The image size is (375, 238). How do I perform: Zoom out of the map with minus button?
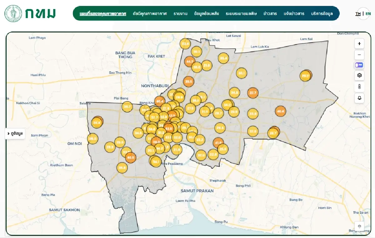pos(359,55)
